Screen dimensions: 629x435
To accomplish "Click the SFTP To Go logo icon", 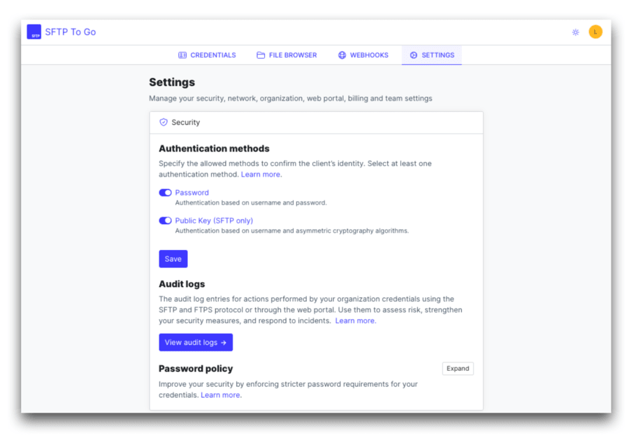I will [x=34, y=31].
